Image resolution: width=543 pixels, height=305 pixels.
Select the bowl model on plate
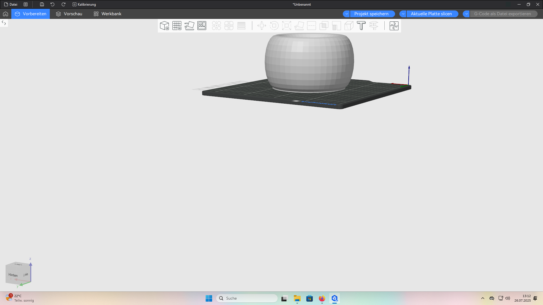tap(309, 62)
